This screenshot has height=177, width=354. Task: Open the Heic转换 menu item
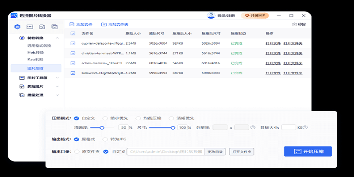coord(35,52)
